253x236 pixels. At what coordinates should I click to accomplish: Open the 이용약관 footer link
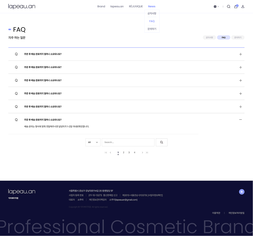216,213
